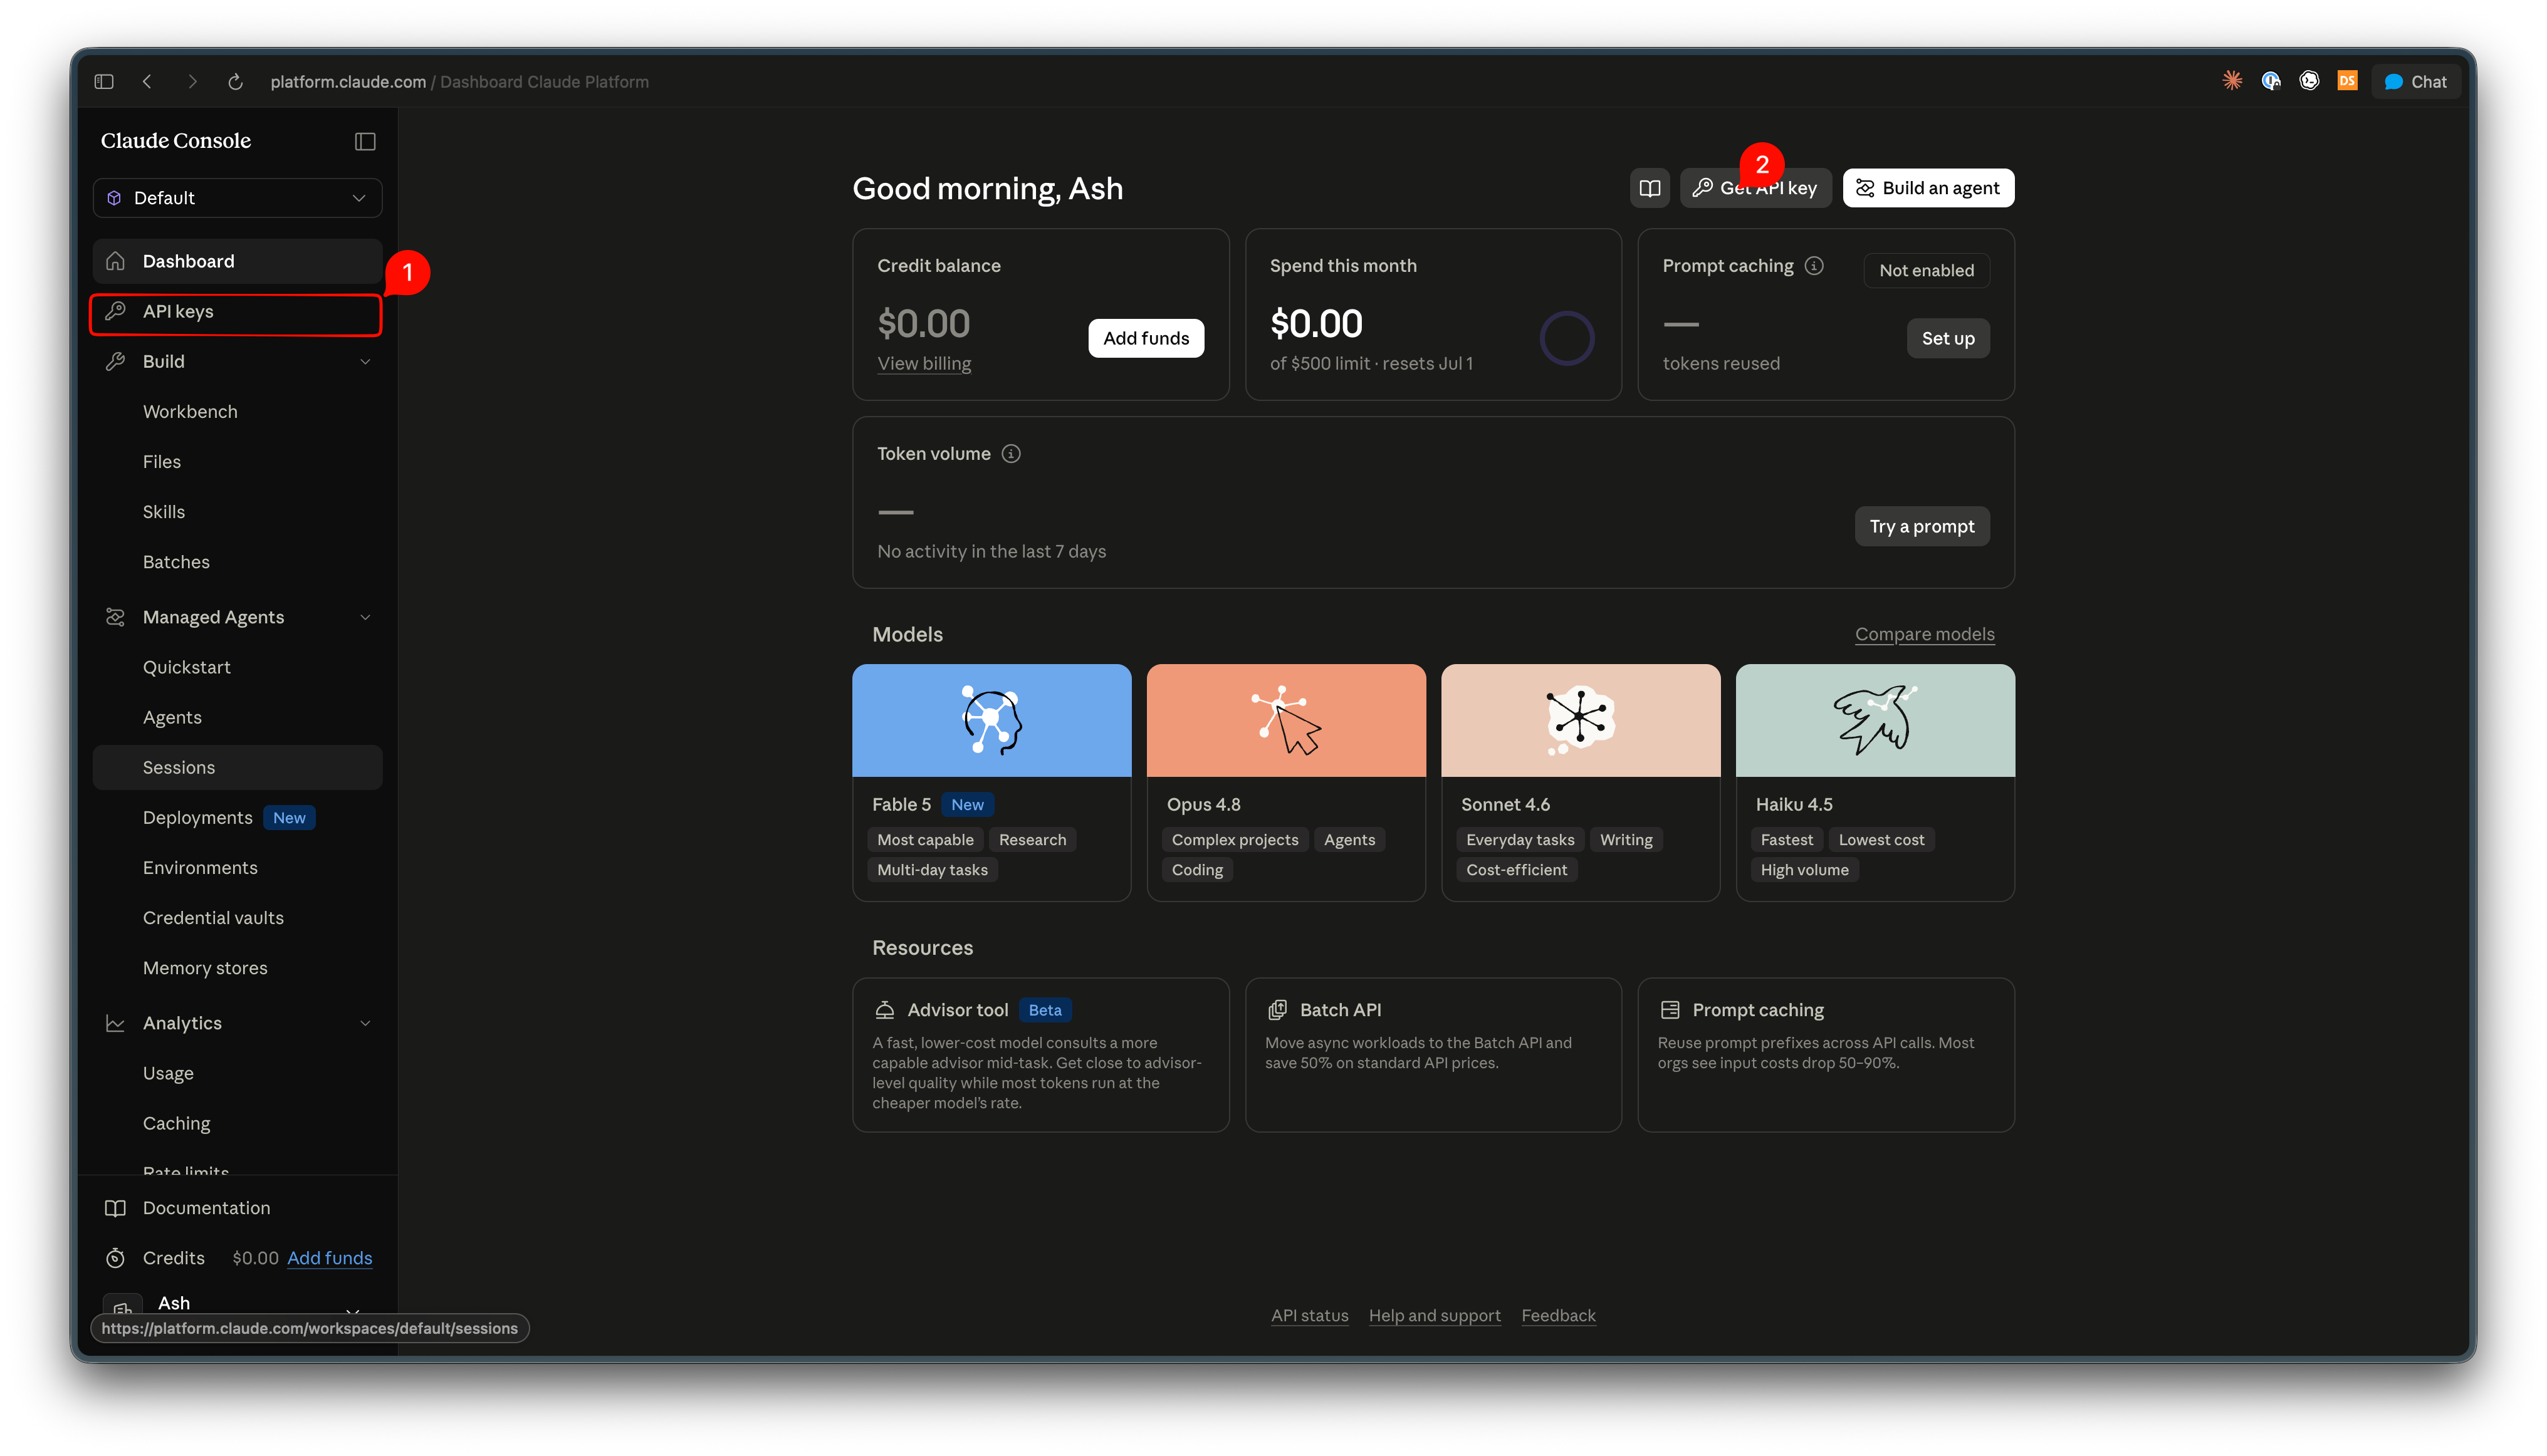Click the Token volume info icon
Screen dimensions: 2547x1456
tap(1010, 454)
